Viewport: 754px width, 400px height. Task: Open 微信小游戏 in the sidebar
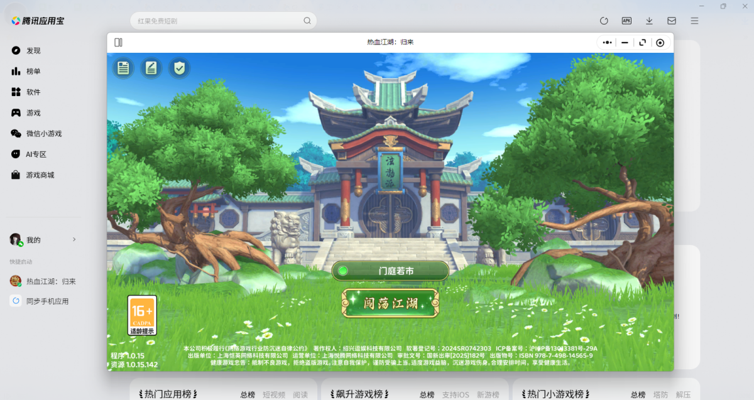pyautogui.click(x=43, y=133)
